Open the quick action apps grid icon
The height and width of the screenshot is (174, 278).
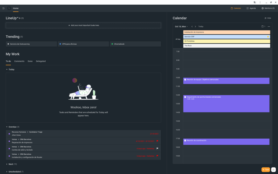pos(273,169)
